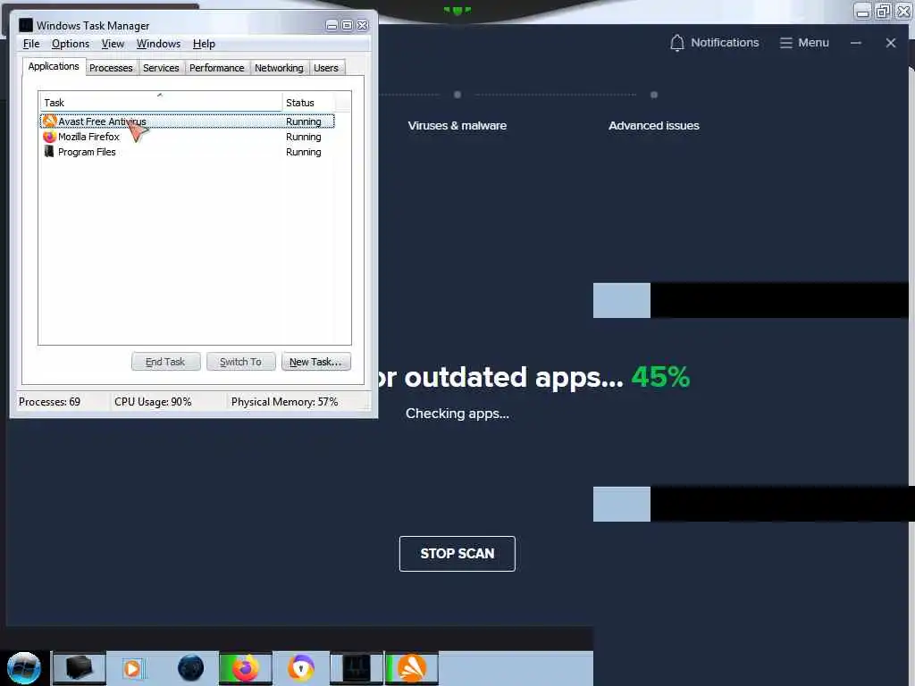
Task: Click the Checking apps... status text
Action: pyautogui.click(x=457, y=414)
